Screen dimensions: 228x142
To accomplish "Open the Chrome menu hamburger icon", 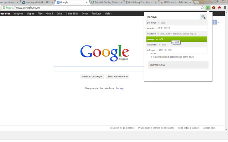I will [x=225, y=7].
